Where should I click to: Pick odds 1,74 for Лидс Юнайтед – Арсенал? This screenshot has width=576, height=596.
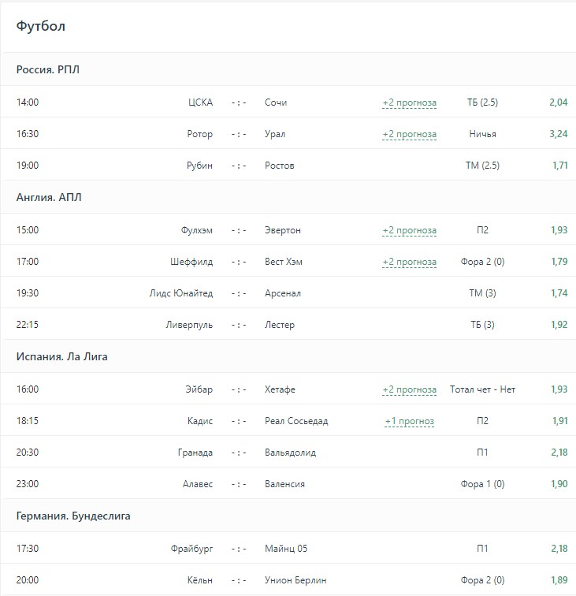pyautogui.click(x=558, y=293)
